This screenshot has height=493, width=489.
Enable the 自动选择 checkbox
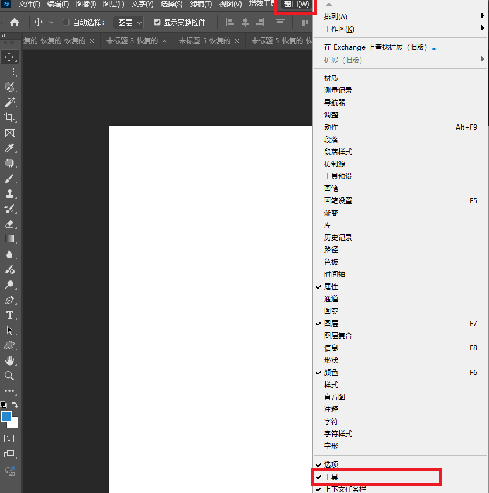(x=66, y=22)
